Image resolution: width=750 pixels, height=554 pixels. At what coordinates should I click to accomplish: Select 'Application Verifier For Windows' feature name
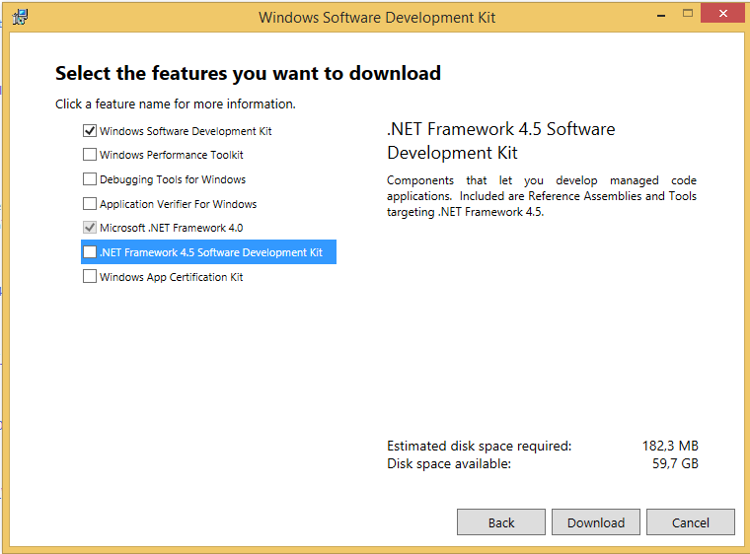(178, 204)
